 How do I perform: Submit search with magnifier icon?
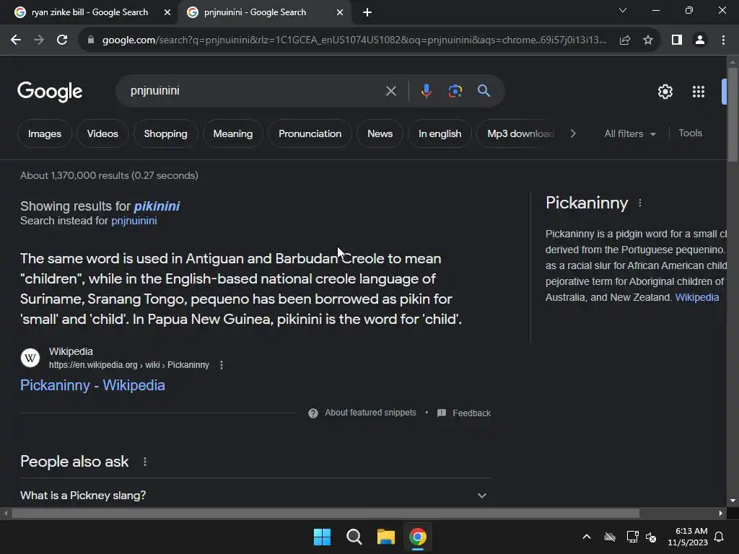coord(484,91)
